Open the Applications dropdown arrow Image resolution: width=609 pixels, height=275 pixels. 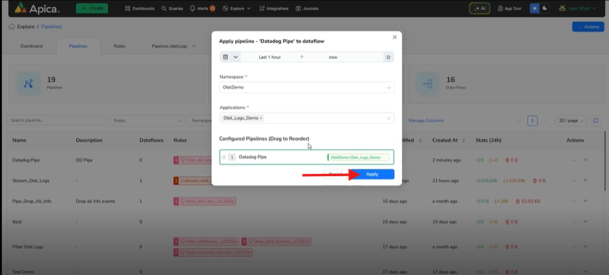389,118
